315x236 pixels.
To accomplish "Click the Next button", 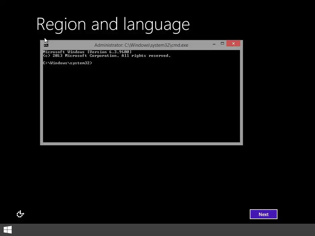I will [263, 214].
